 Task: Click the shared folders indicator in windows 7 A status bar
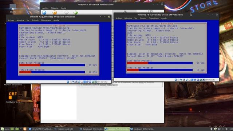tap(82, 82)
